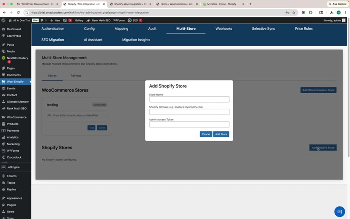Click the Topics sidebar icon

click(3, 183)
